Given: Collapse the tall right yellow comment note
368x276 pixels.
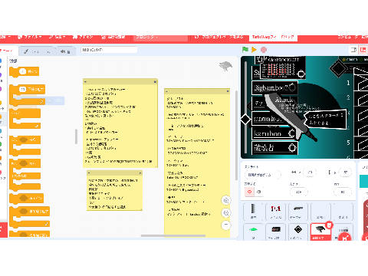Looking at the screenshot, I should [166, 91].
